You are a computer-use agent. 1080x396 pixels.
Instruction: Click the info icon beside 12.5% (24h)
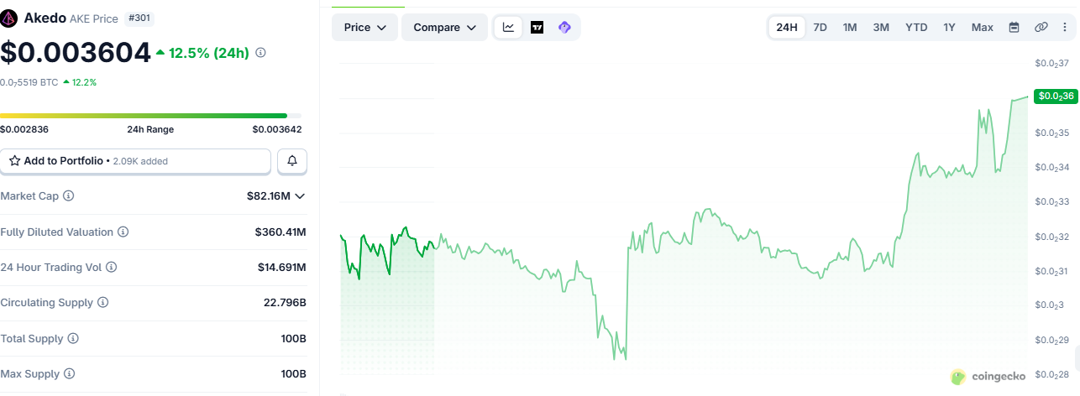click(x=260, y=53)
